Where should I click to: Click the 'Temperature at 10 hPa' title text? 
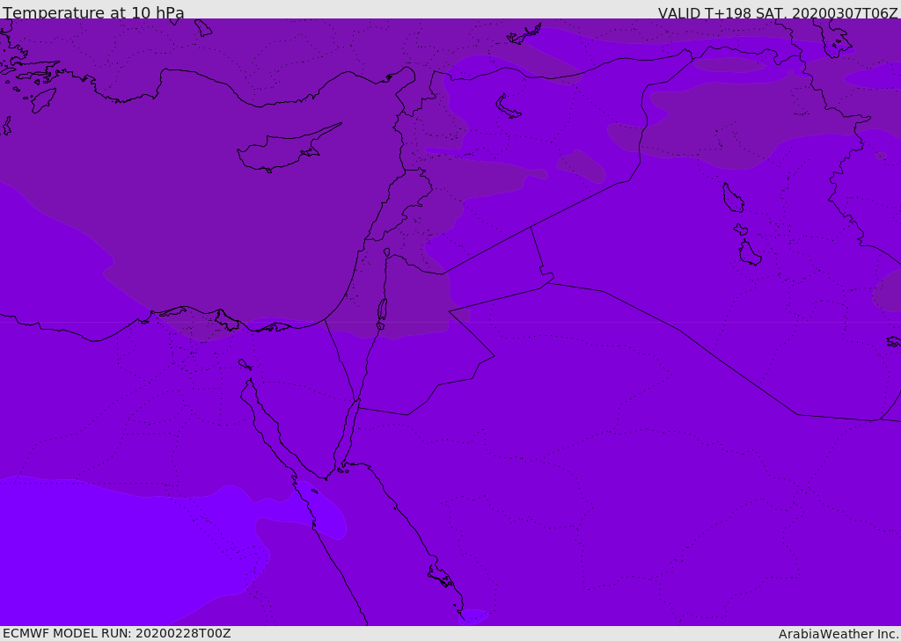93,12
